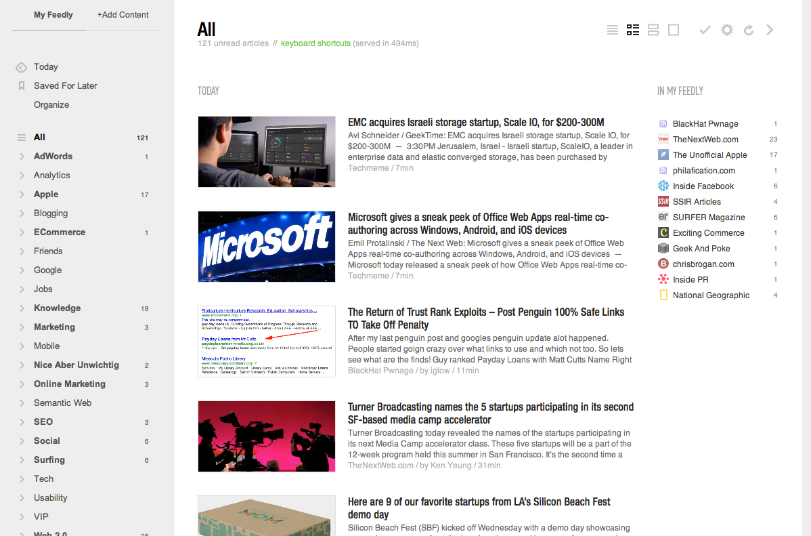Open Today in sidebar
The height and width of the screenshot is (536, 811).
pos(45,67)
